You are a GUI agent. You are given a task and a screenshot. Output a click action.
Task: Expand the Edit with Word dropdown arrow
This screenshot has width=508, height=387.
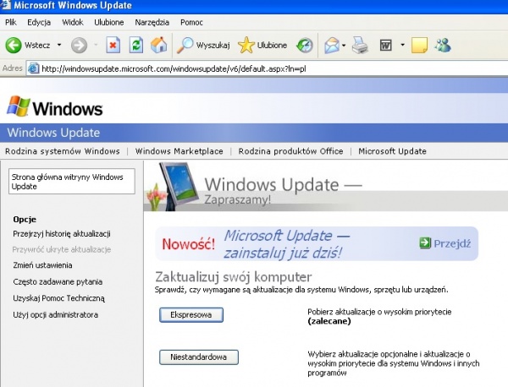click(403, 45)
